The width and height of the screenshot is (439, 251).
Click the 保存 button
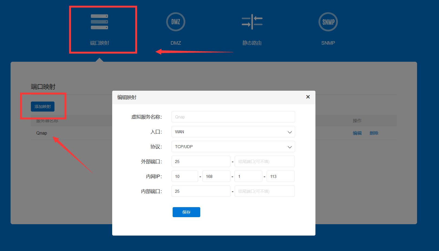(x=186, y=212)
